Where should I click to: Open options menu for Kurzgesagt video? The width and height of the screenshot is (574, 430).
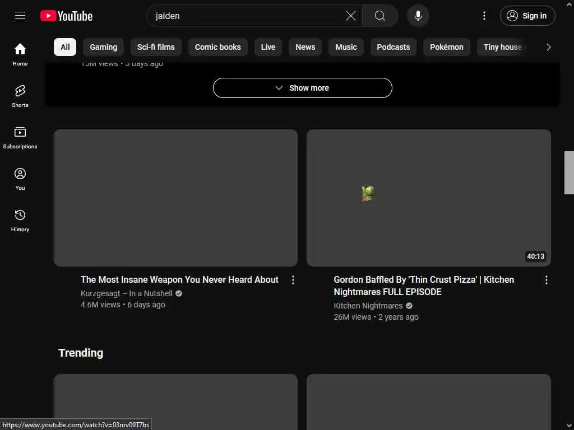click(293, 280)
